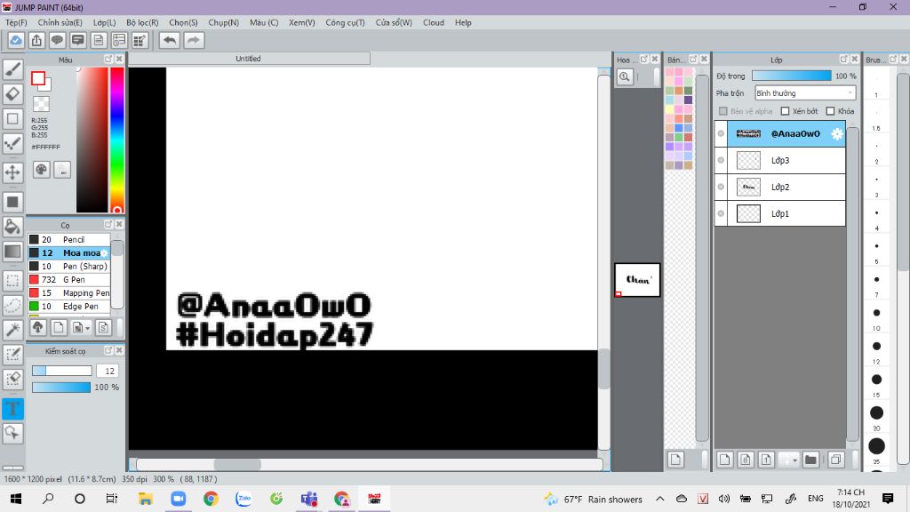Open the Chỉnh sửa(E) menu
Viewport: 910px width, 512px height.
60,22
